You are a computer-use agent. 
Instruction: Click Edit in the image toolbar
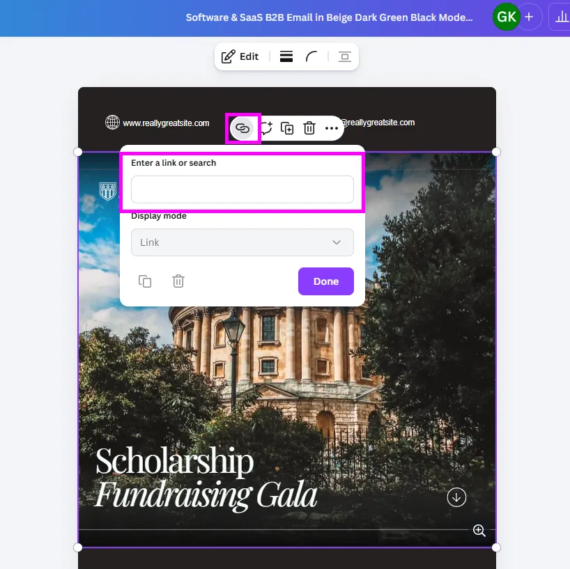(240, 56)
